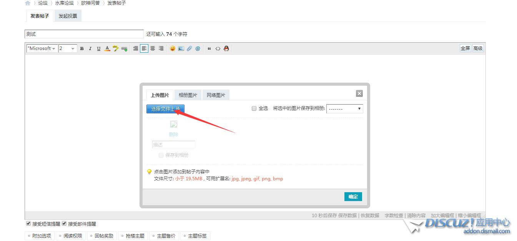Click the 发表帖子 breadcrumb link
Image resolution: width=517 pixels, height=241 pixels.
[x=116, y=3]
